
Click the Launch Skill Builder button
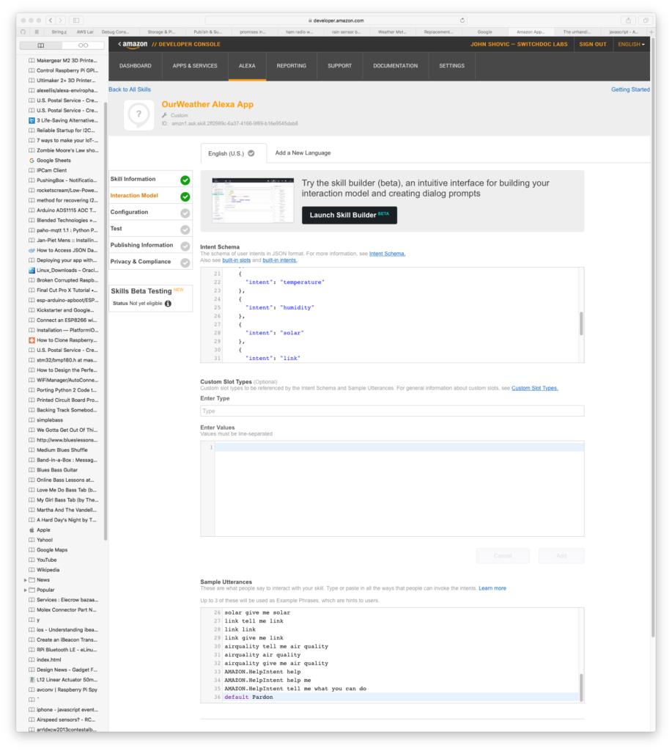(x=350, y=215)
